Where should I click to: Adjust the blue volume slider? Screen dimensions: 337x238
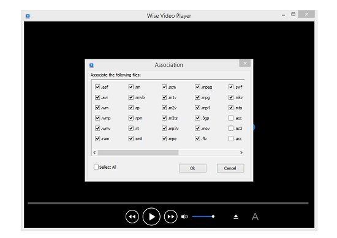coord(203,217)
